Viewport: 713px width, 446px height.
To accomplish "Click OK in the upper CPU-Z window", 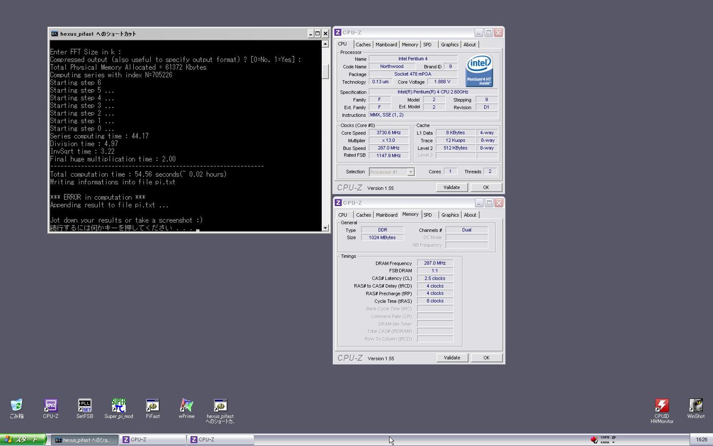I will [486, 187].
